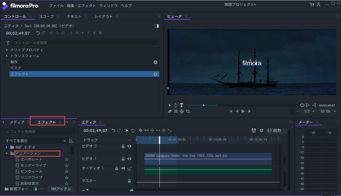Screen dimensions: 341x196
Task: Add an effect with the エフェクト plus
Action: tap(156, 74)
